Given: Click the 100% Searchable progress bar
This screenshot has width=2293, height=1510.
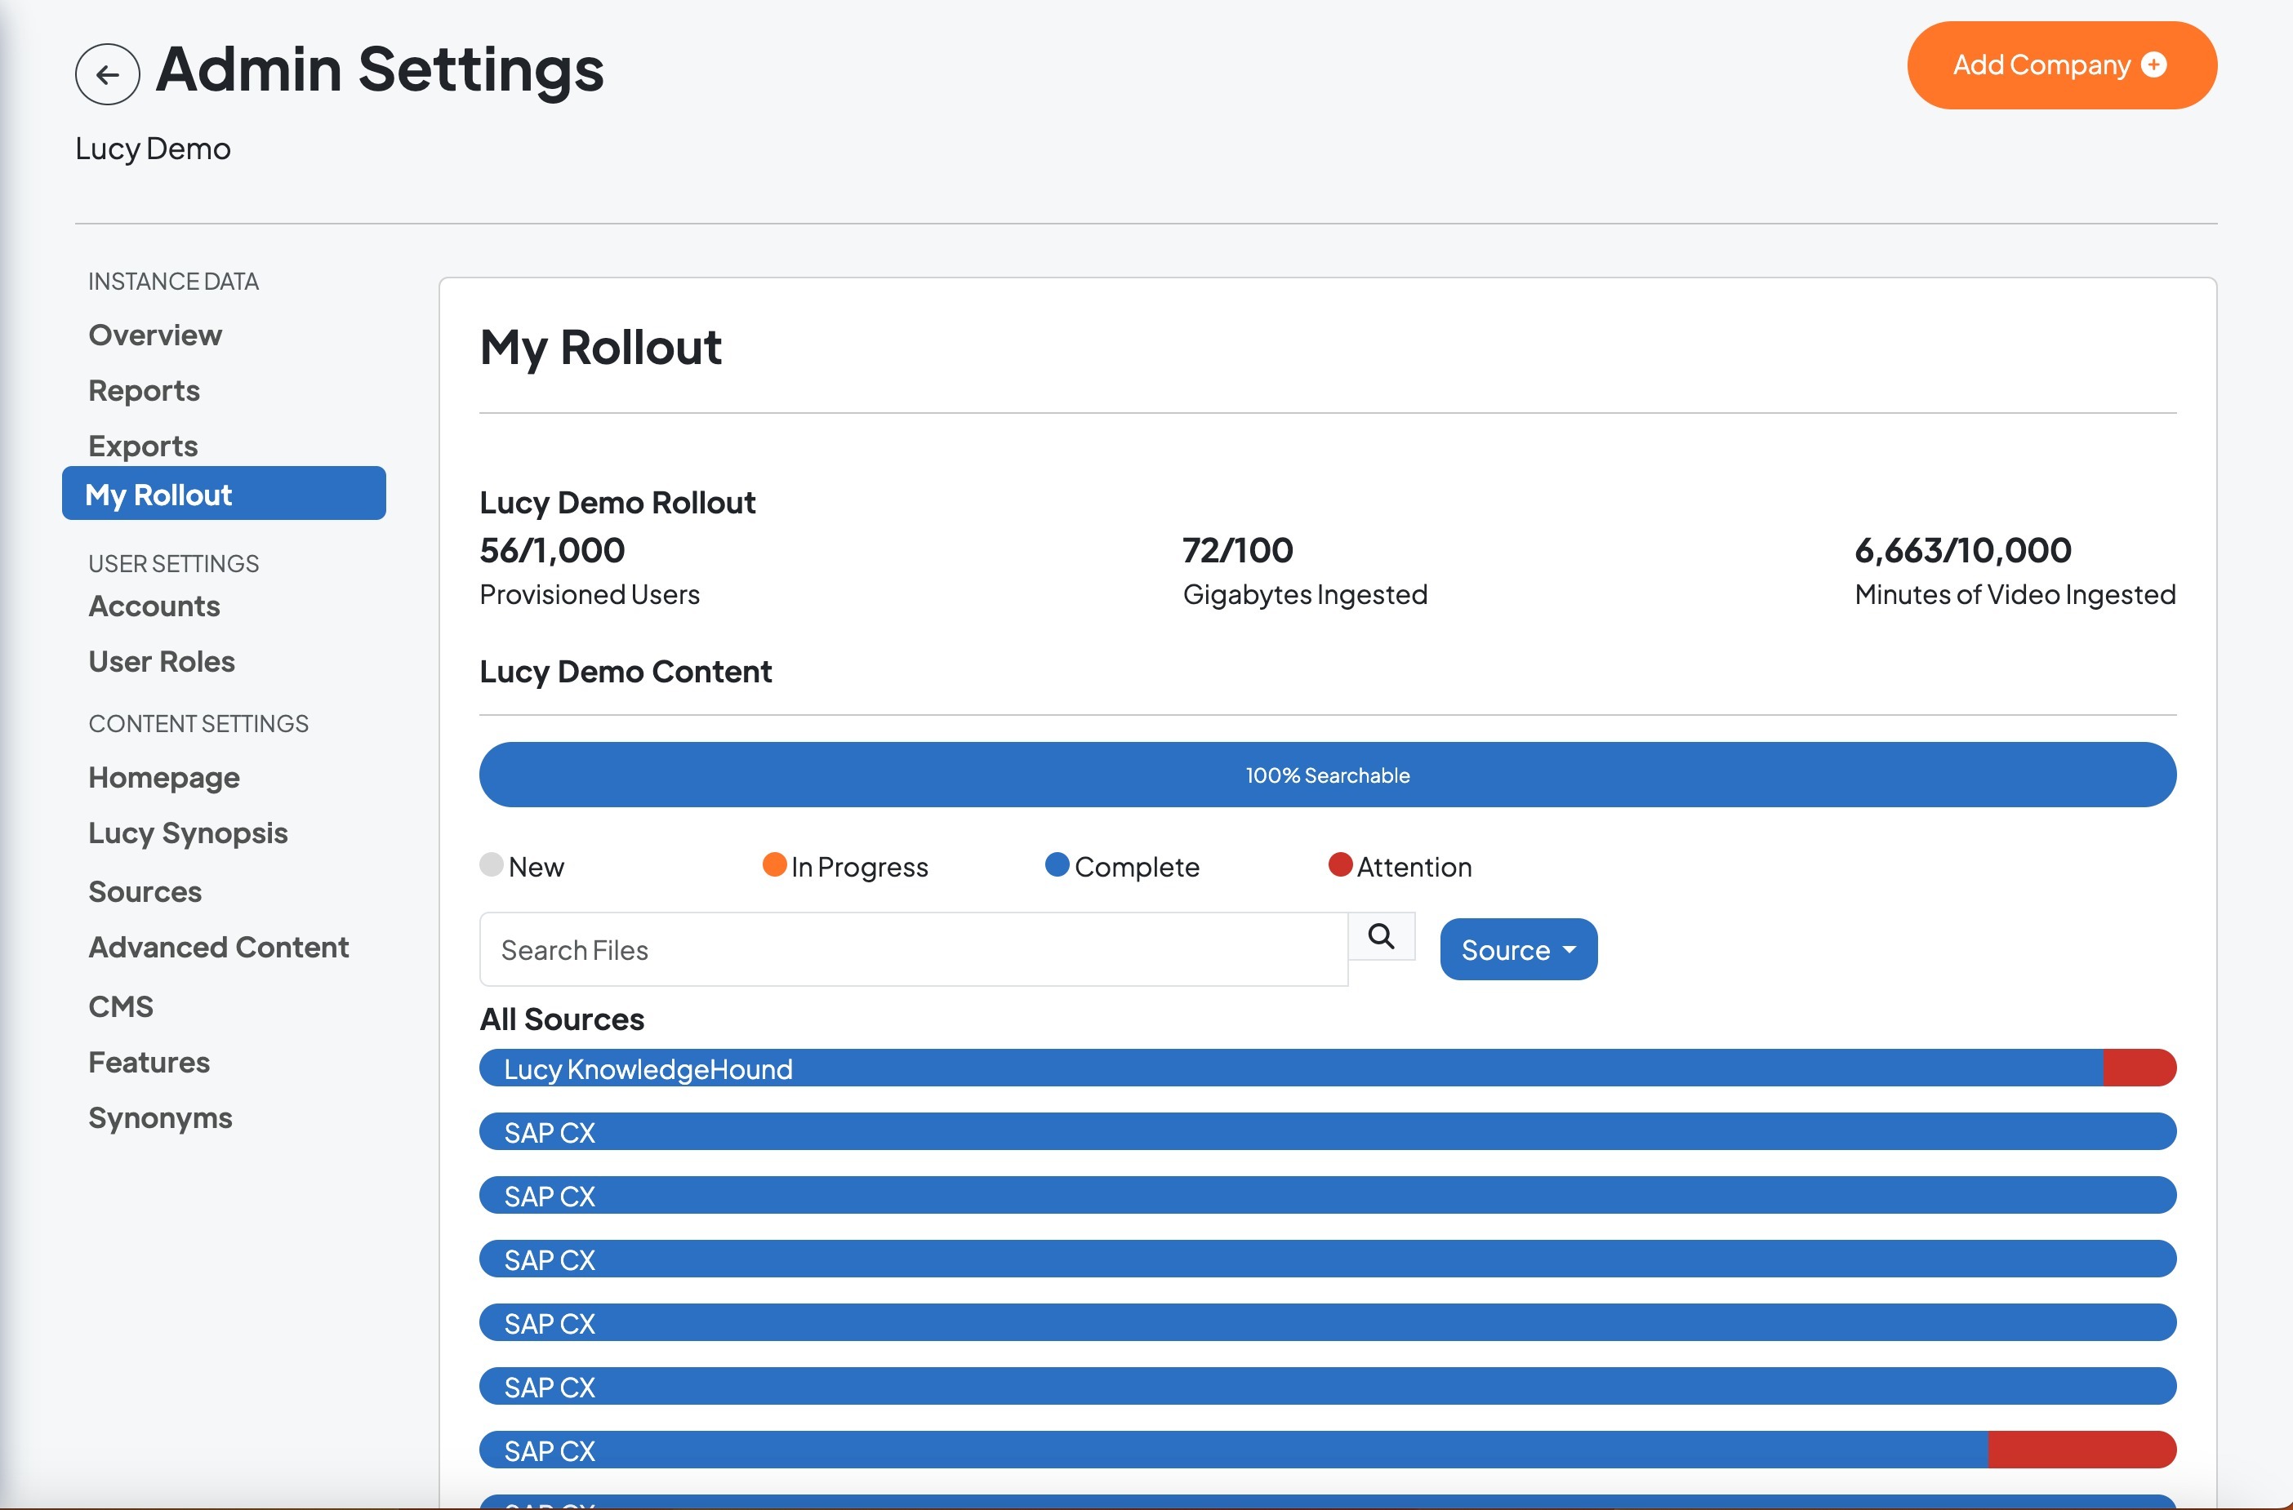Looking at the screenshot, I should [1327, 775].
